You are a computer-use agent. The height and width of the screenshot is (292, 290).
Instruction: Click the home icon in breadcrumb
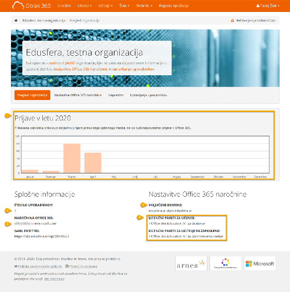pyautogui.click(x=16, y=21)
